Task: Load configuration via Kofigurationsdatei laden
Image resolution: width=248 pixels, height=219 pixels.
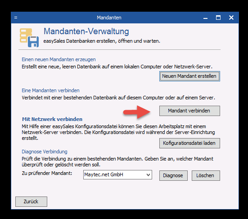Action: [189, 143]
